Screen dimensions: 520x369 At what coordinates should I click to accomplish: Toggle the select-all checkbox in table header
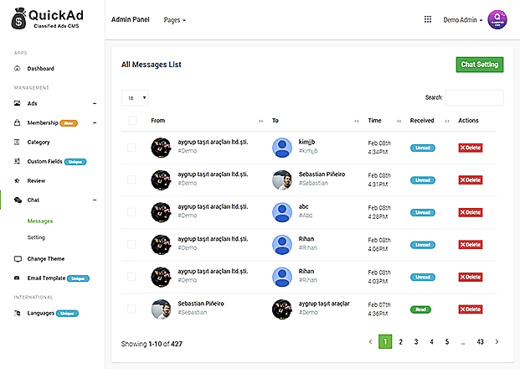(132, 121)
